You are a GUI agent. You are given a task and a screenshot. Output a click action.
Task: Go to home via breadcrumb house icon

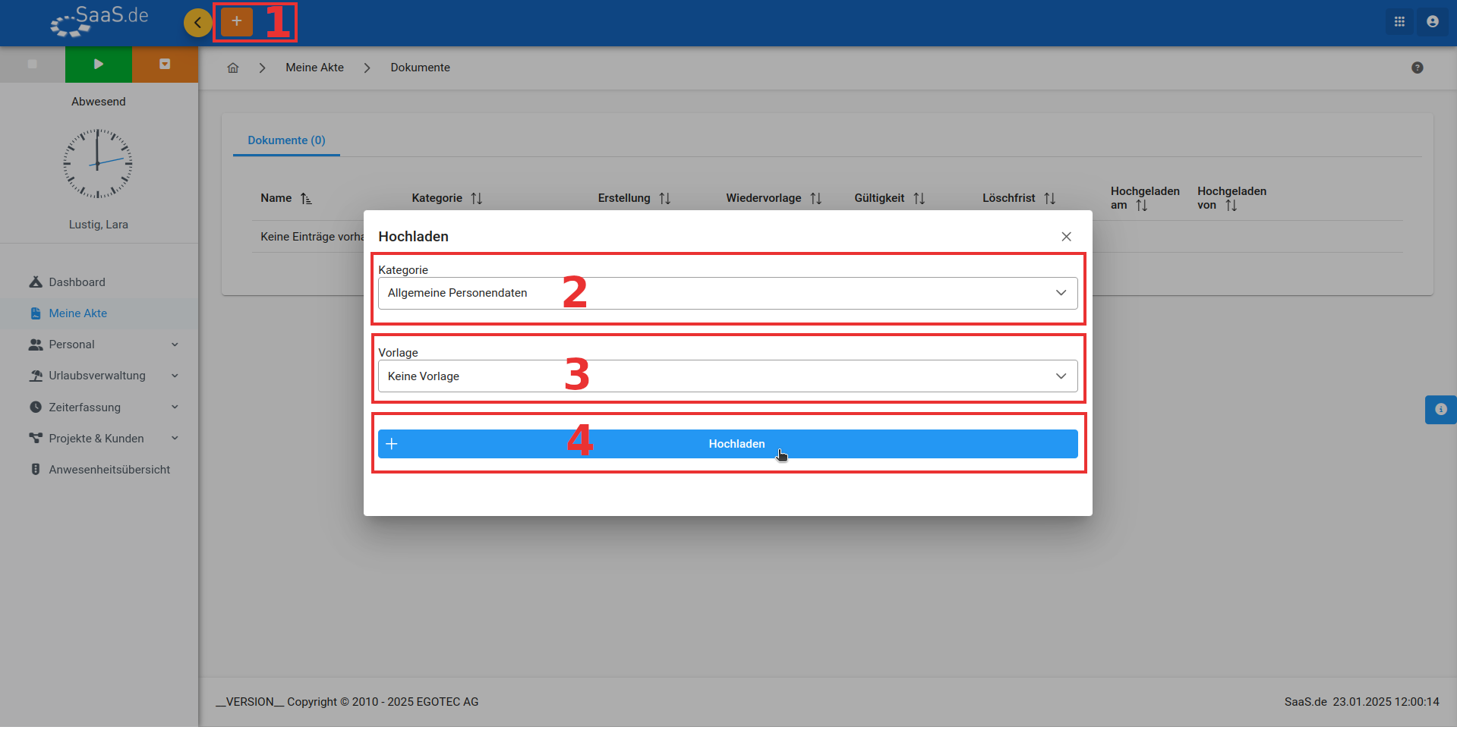pyautogui.click(x=233, y=68)
